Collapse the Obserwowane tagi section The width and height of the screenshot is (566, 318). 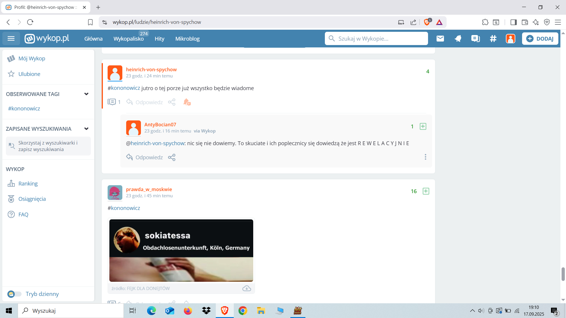86,94
